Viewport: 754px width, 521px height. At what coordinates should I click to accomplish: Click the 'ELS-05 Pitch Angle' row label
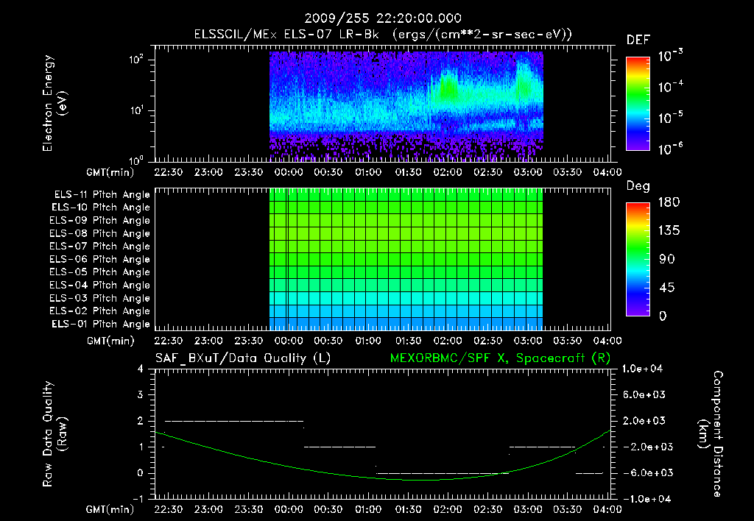click(99, 272)
